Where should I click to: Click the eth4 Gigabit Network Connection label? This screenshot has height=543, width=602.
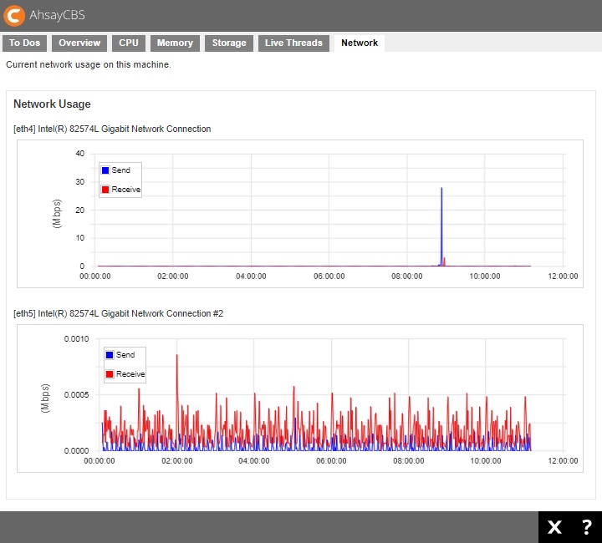coord(112,129)
